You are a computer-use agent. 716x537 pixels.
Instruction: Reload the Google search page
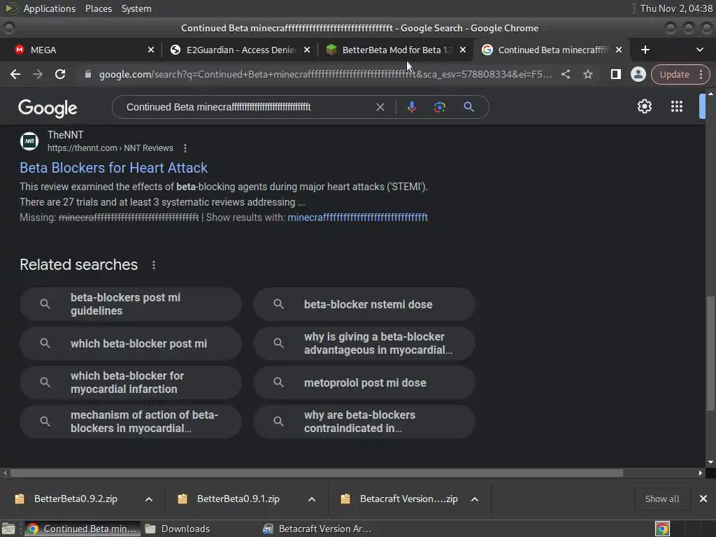tap(60, 74)
